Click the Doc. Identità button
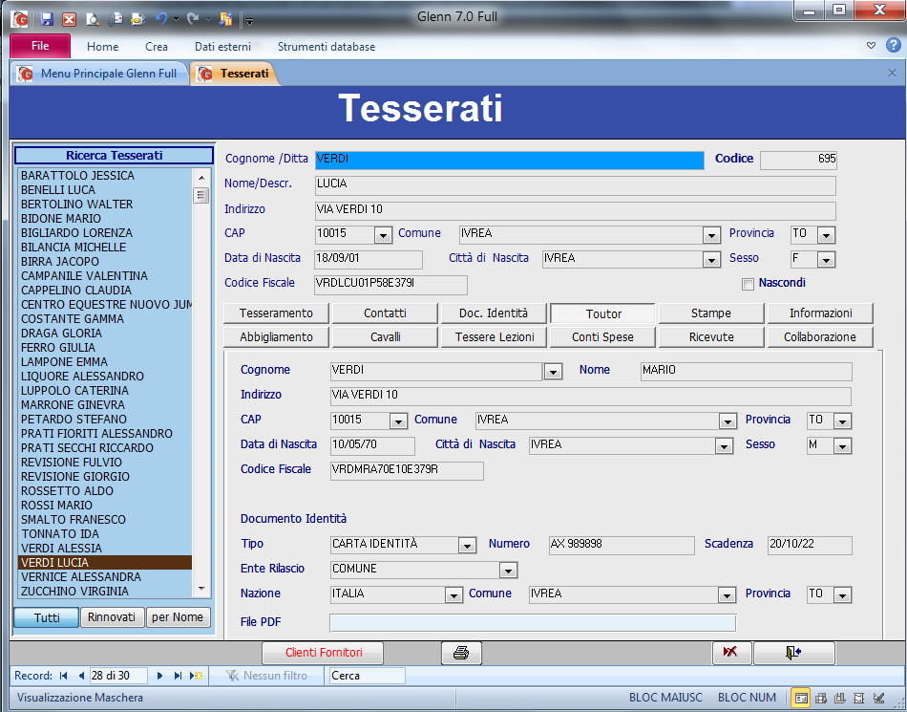907x712 pixels. tap(494, 313)
